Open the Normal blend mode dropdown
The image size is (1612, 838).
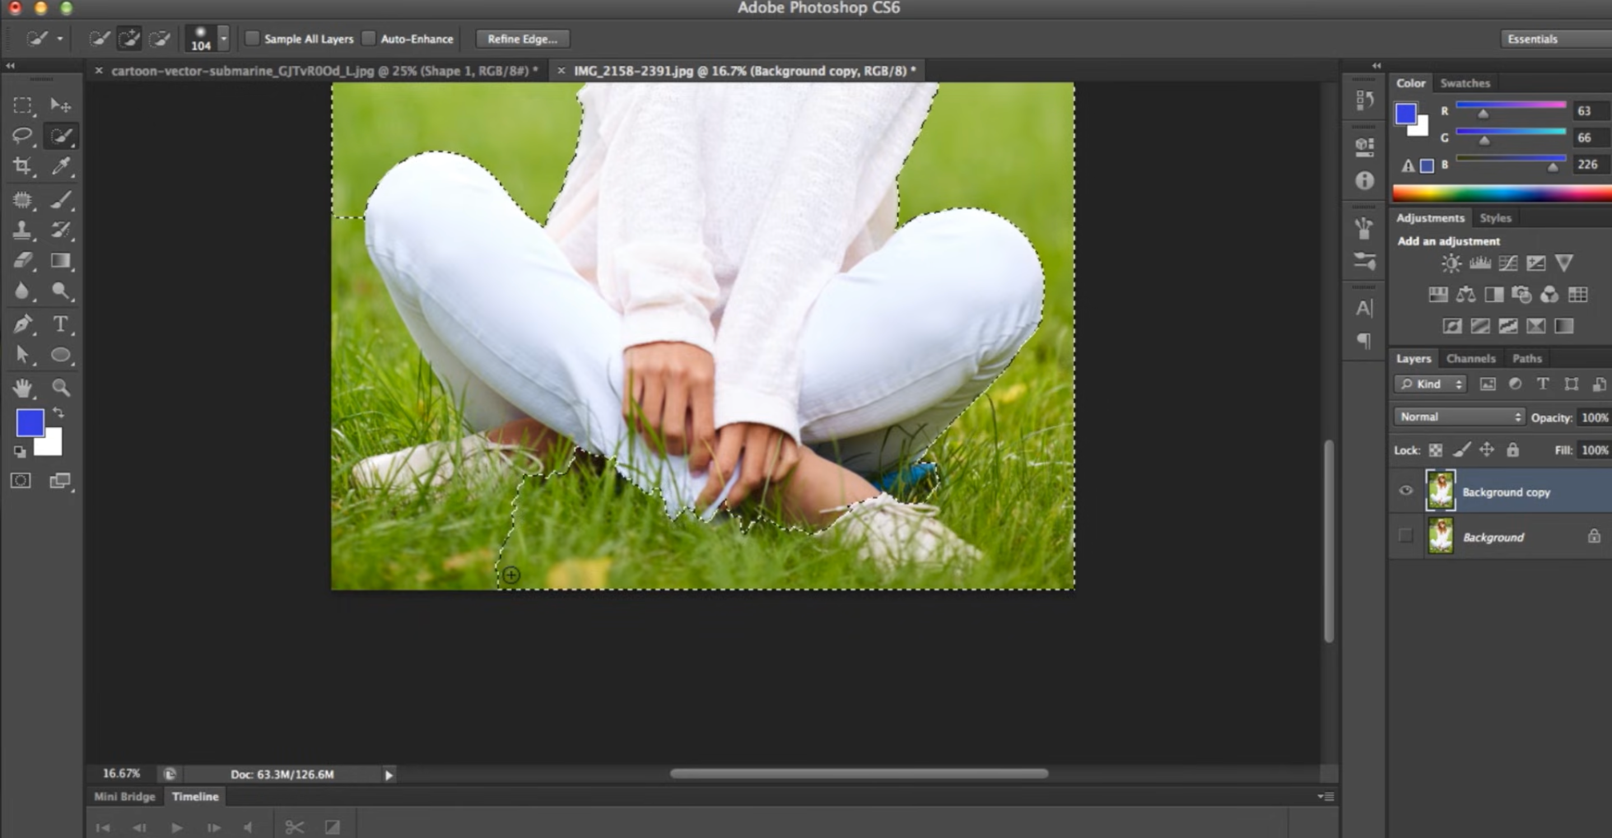click(x=1459, y=417)
